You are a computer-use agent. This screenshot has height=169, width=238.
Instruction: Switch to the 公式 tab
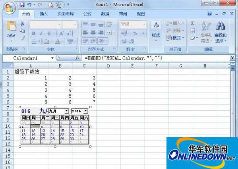[x=87, y=14]
